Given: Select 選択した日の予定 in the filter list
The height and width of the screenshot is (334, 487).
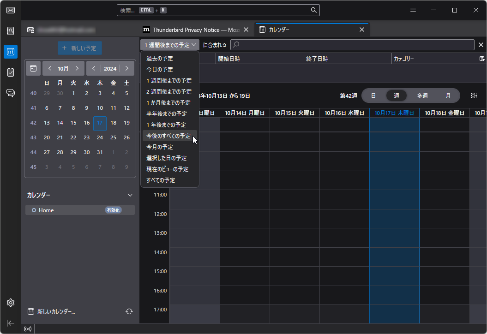Looking at the screenshot, I should 170,158.
